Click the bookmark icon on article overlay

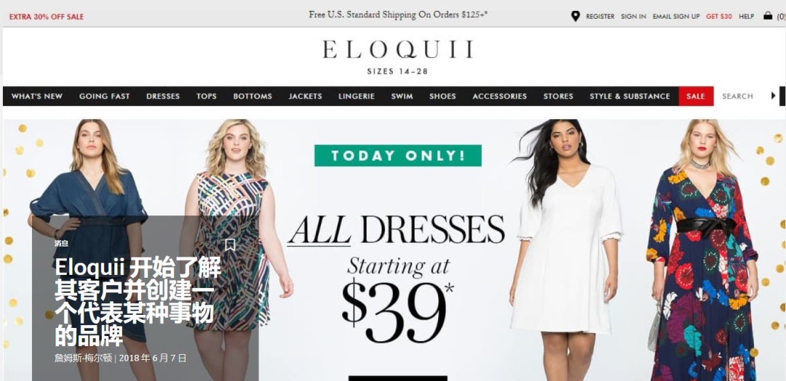point(230,244)
